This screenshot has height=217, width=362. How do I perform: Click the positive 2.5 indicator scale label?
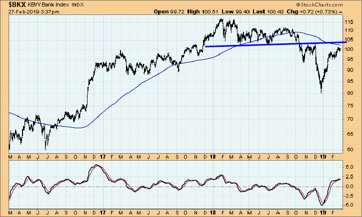[349, 177]
